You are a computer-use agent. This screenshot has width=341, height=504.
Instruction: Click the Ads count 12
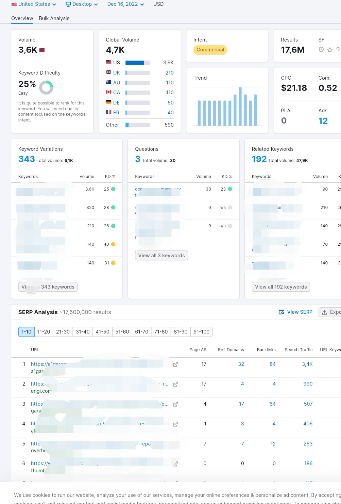[x=323, y=121]
